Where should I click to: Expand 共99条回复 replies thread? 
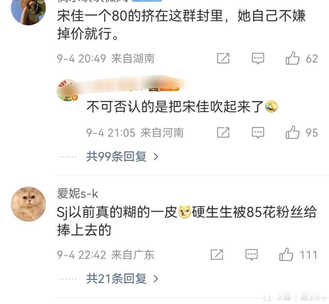point(122,156)
